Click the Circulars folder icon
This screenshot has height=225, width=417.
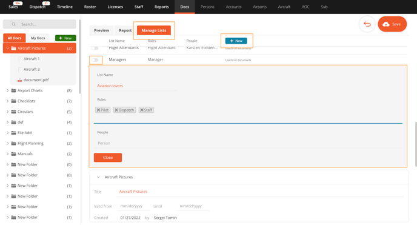(x=13, y=112)
